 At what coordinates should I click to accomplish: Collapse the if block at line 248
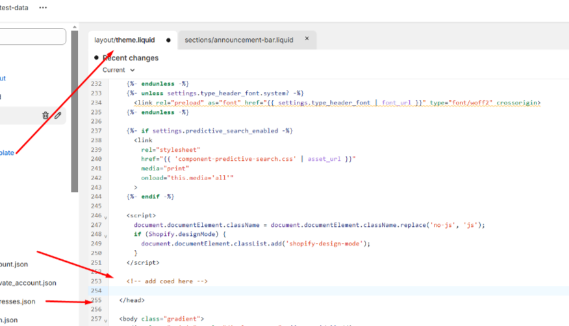[x=106, y=236]
